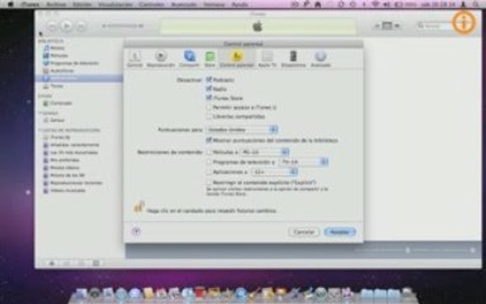Check Restringir el contenido explícito
This screenshot has width=486, height=304.
click(x=209, y=182)
